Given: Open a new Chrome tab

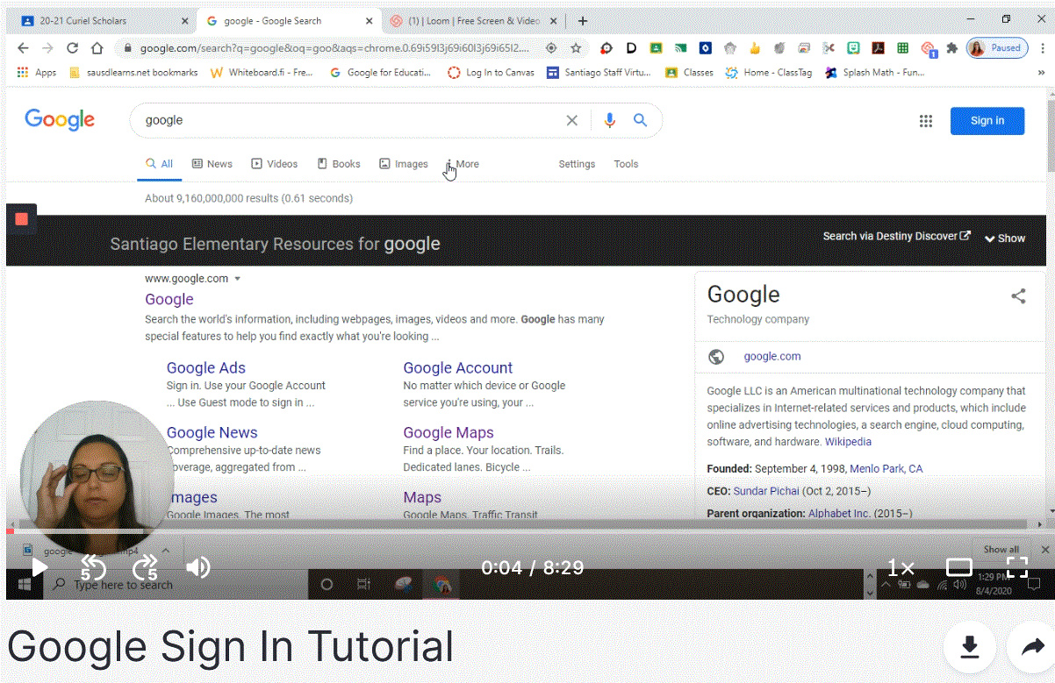Looking at the screenshot, I should click(x=583, y=21).
